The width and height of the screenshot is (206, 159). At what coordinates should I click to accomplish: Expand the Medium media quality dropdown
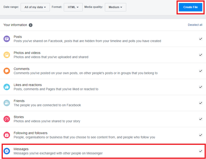115,7
